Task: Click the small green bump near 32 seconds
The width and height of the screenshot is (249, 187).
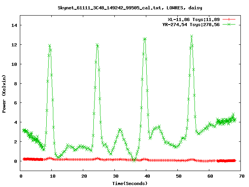Action: pyautogui.click(x=121, y=130)
